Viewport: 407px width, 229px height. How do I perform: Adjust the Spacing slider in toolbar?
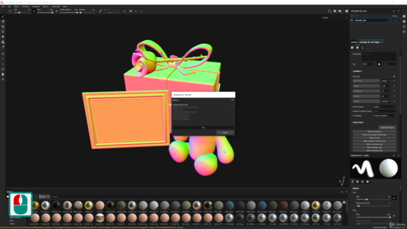click(87, 13)
